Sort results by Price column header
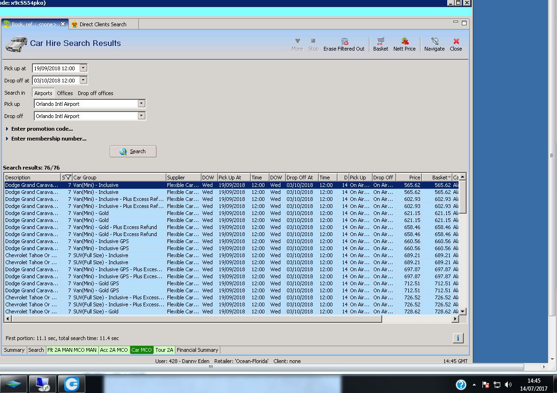557x393 pixels. point(408,178)
